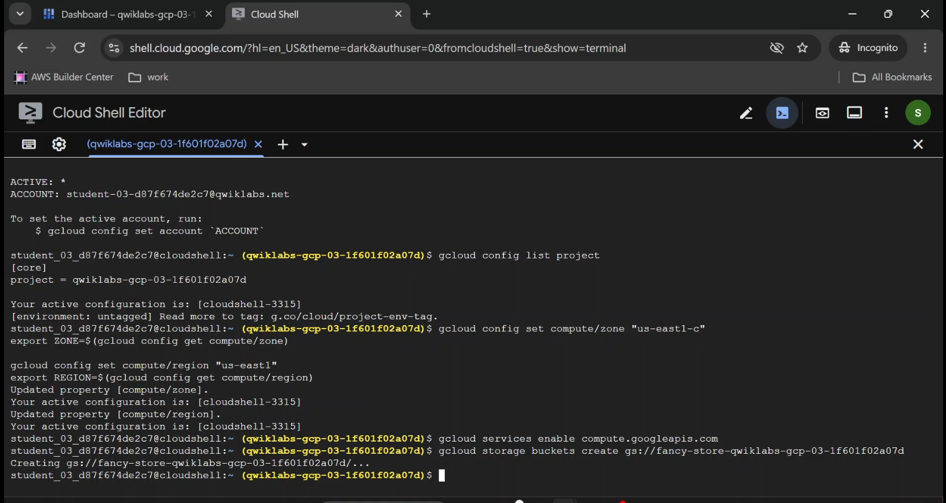Open the work bookmarks folder
The image size is (946, 503).
(x=148, y=77)
